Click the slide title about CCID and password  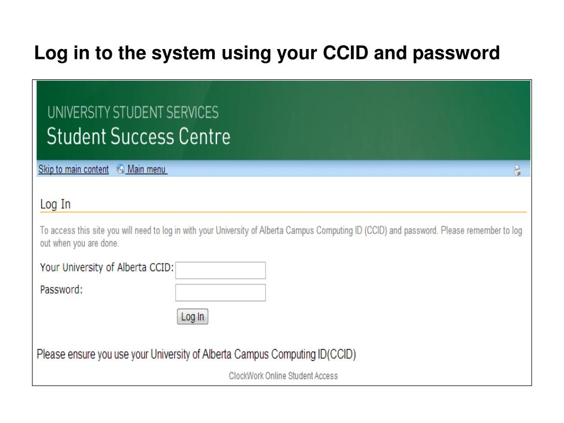[x=267, y=53]
